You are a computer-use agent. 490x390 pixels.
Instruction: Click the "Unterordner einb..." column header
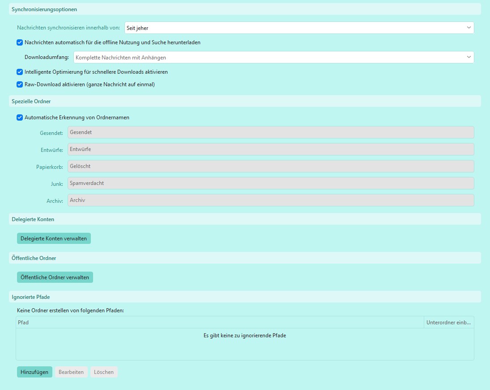point(448,322)
